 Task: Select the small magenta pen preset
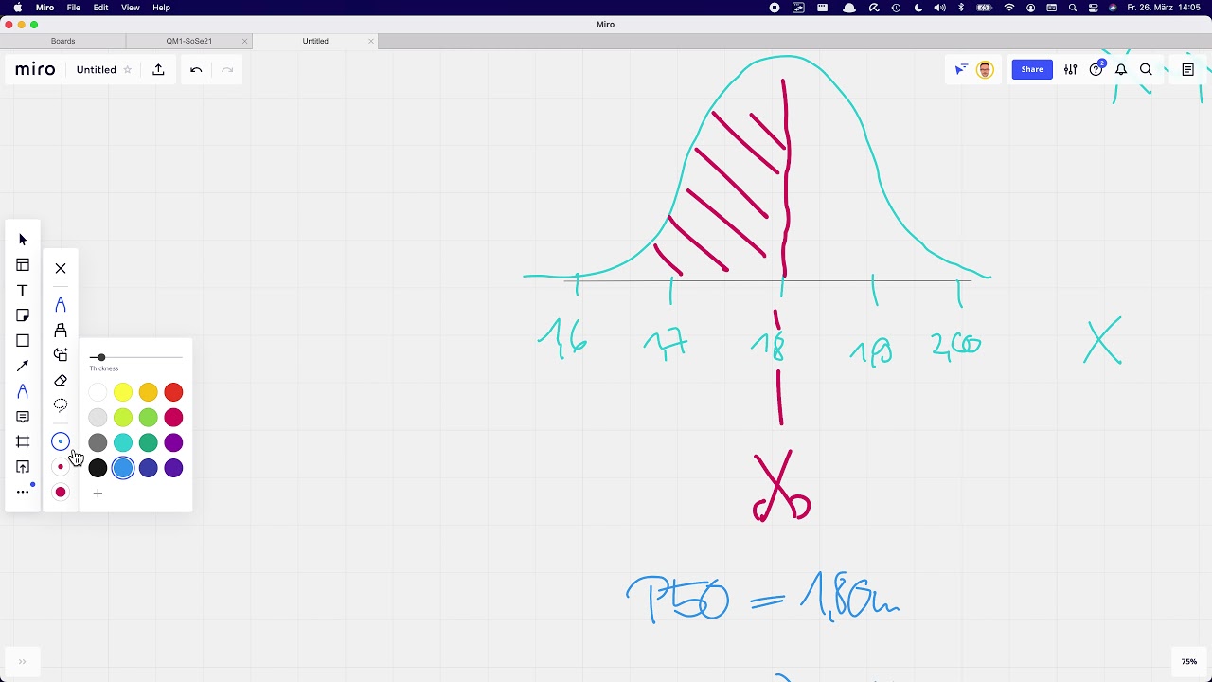pyautogui.click(x=61, y=467)
